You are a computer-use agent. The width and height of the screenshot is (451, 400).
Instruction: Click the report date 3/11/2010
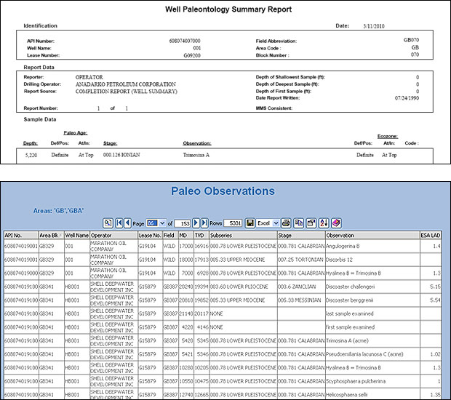tap(374, 26)
